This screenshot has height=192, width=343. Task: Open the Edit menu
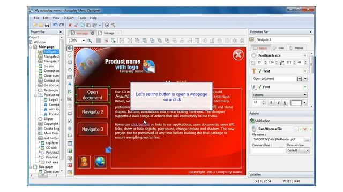pyautogui.click(x=46, y=18)
